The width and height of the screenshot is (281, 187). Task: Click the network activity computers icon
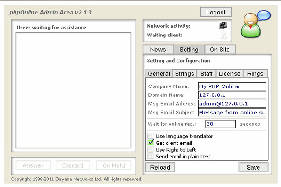[222, 26]
